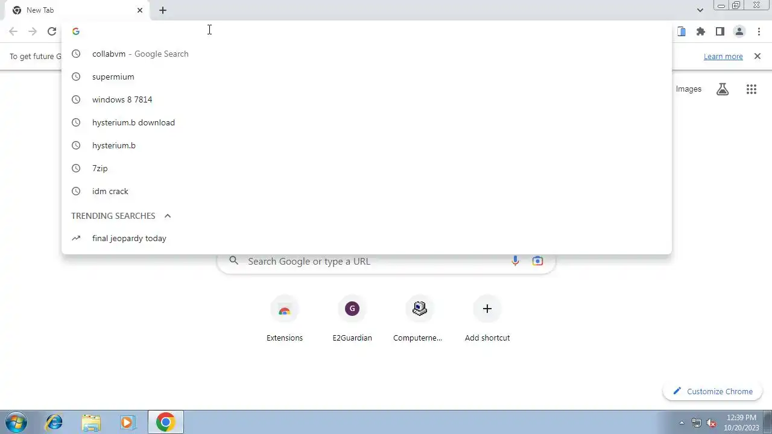Click the Search Google or type URL box
Screen dimensions: 772x434
[x=386, y=261]
